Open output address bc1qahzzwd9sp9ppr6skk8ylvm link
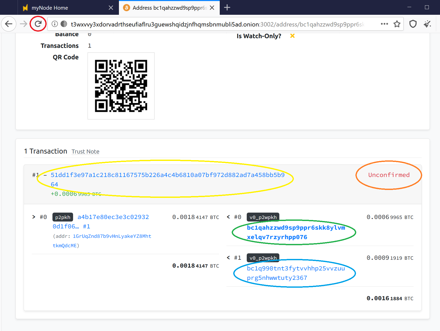Screen dimensions: 440x331 296,232
